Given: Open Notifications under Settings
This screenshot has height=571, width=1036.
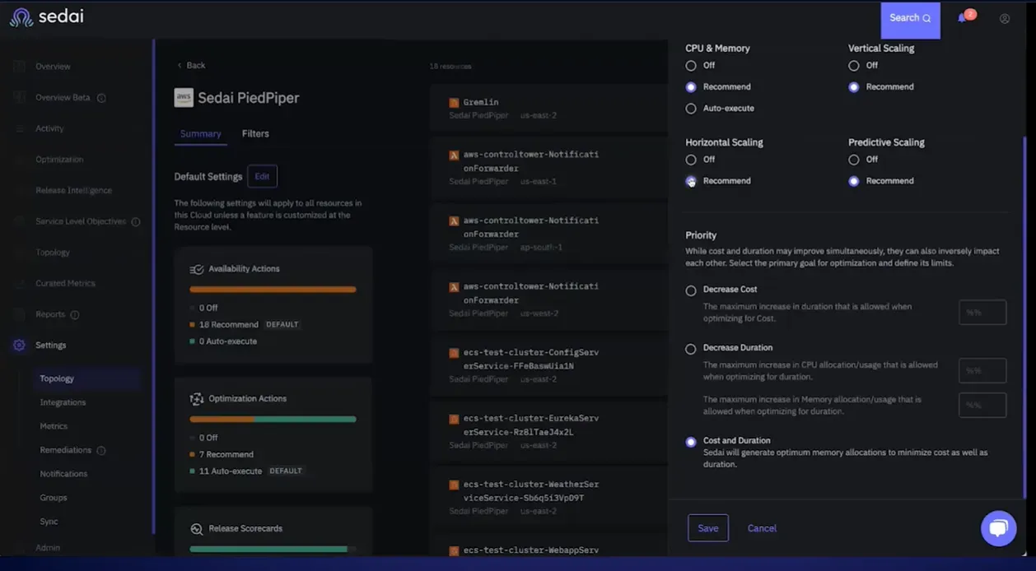Looking at the screenshot, I should pyautogui.click(x=63, y=475).
